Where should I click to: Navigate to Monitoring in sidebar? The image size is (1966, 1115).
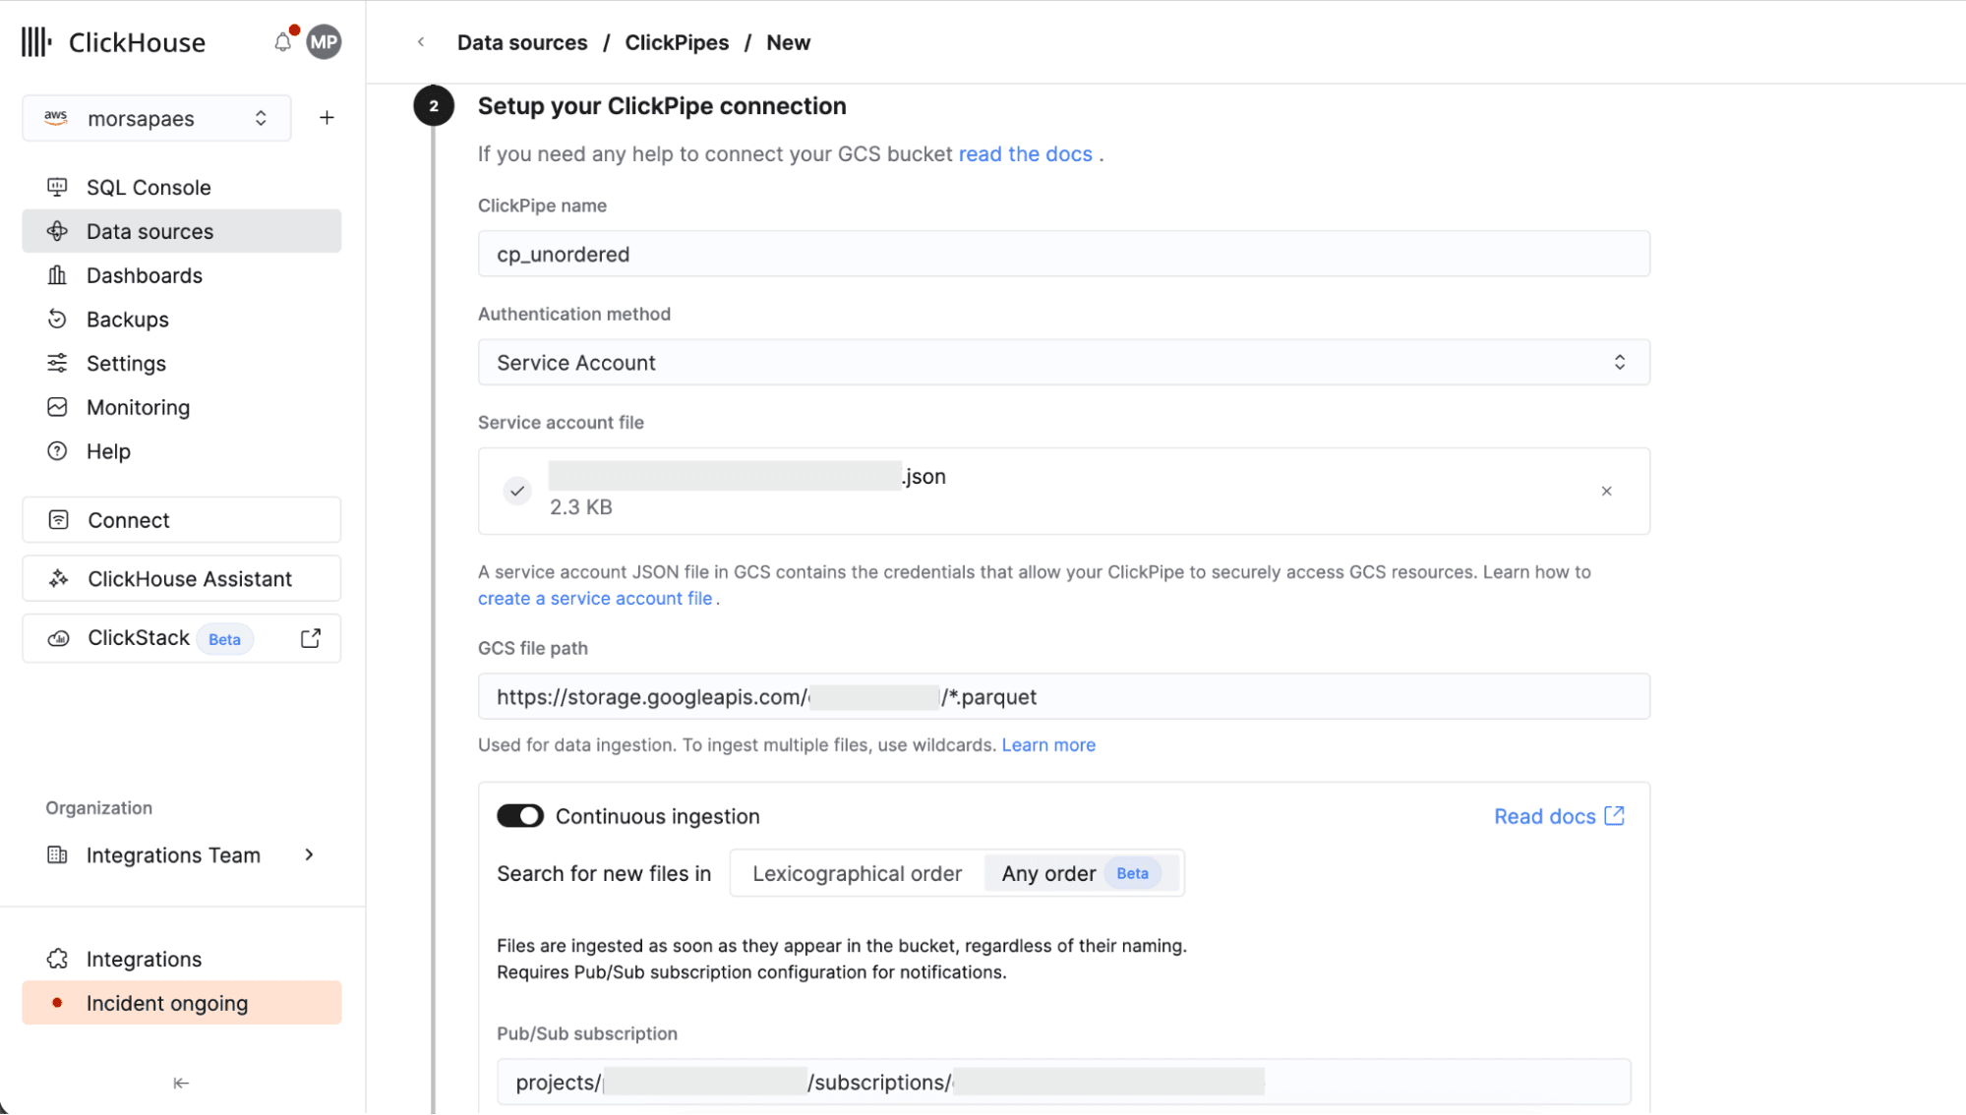point(138,407)
